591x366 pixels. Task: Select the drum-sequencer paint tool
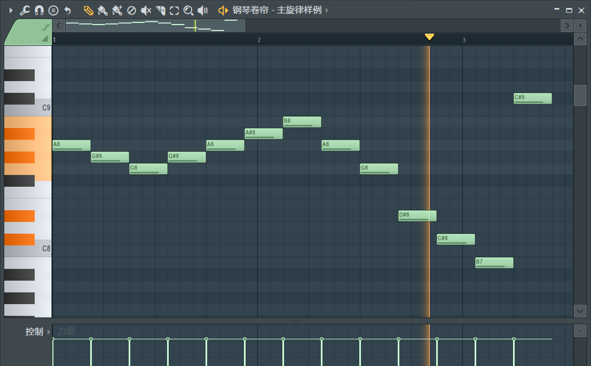point(117,11)
